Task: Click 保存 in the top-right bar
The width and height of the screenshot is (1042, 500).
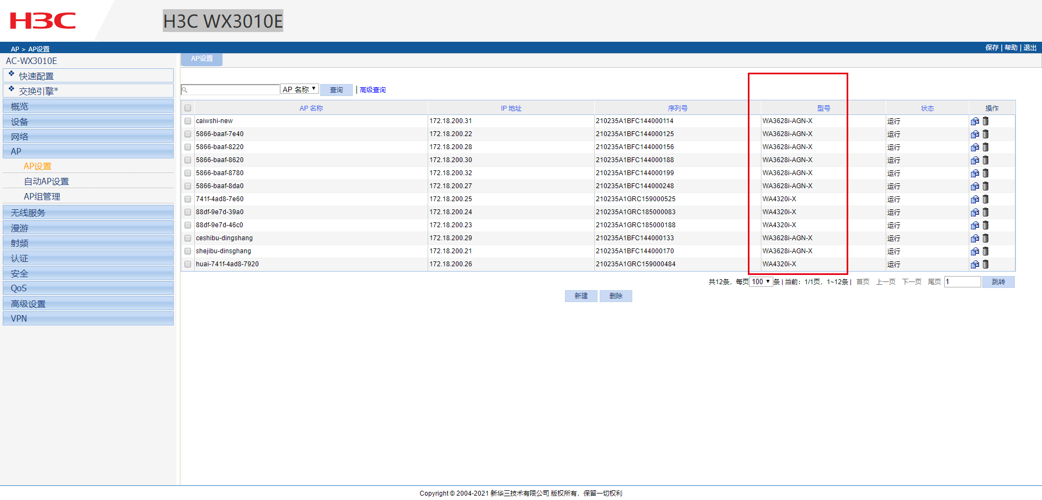Action: click(992, 48)
